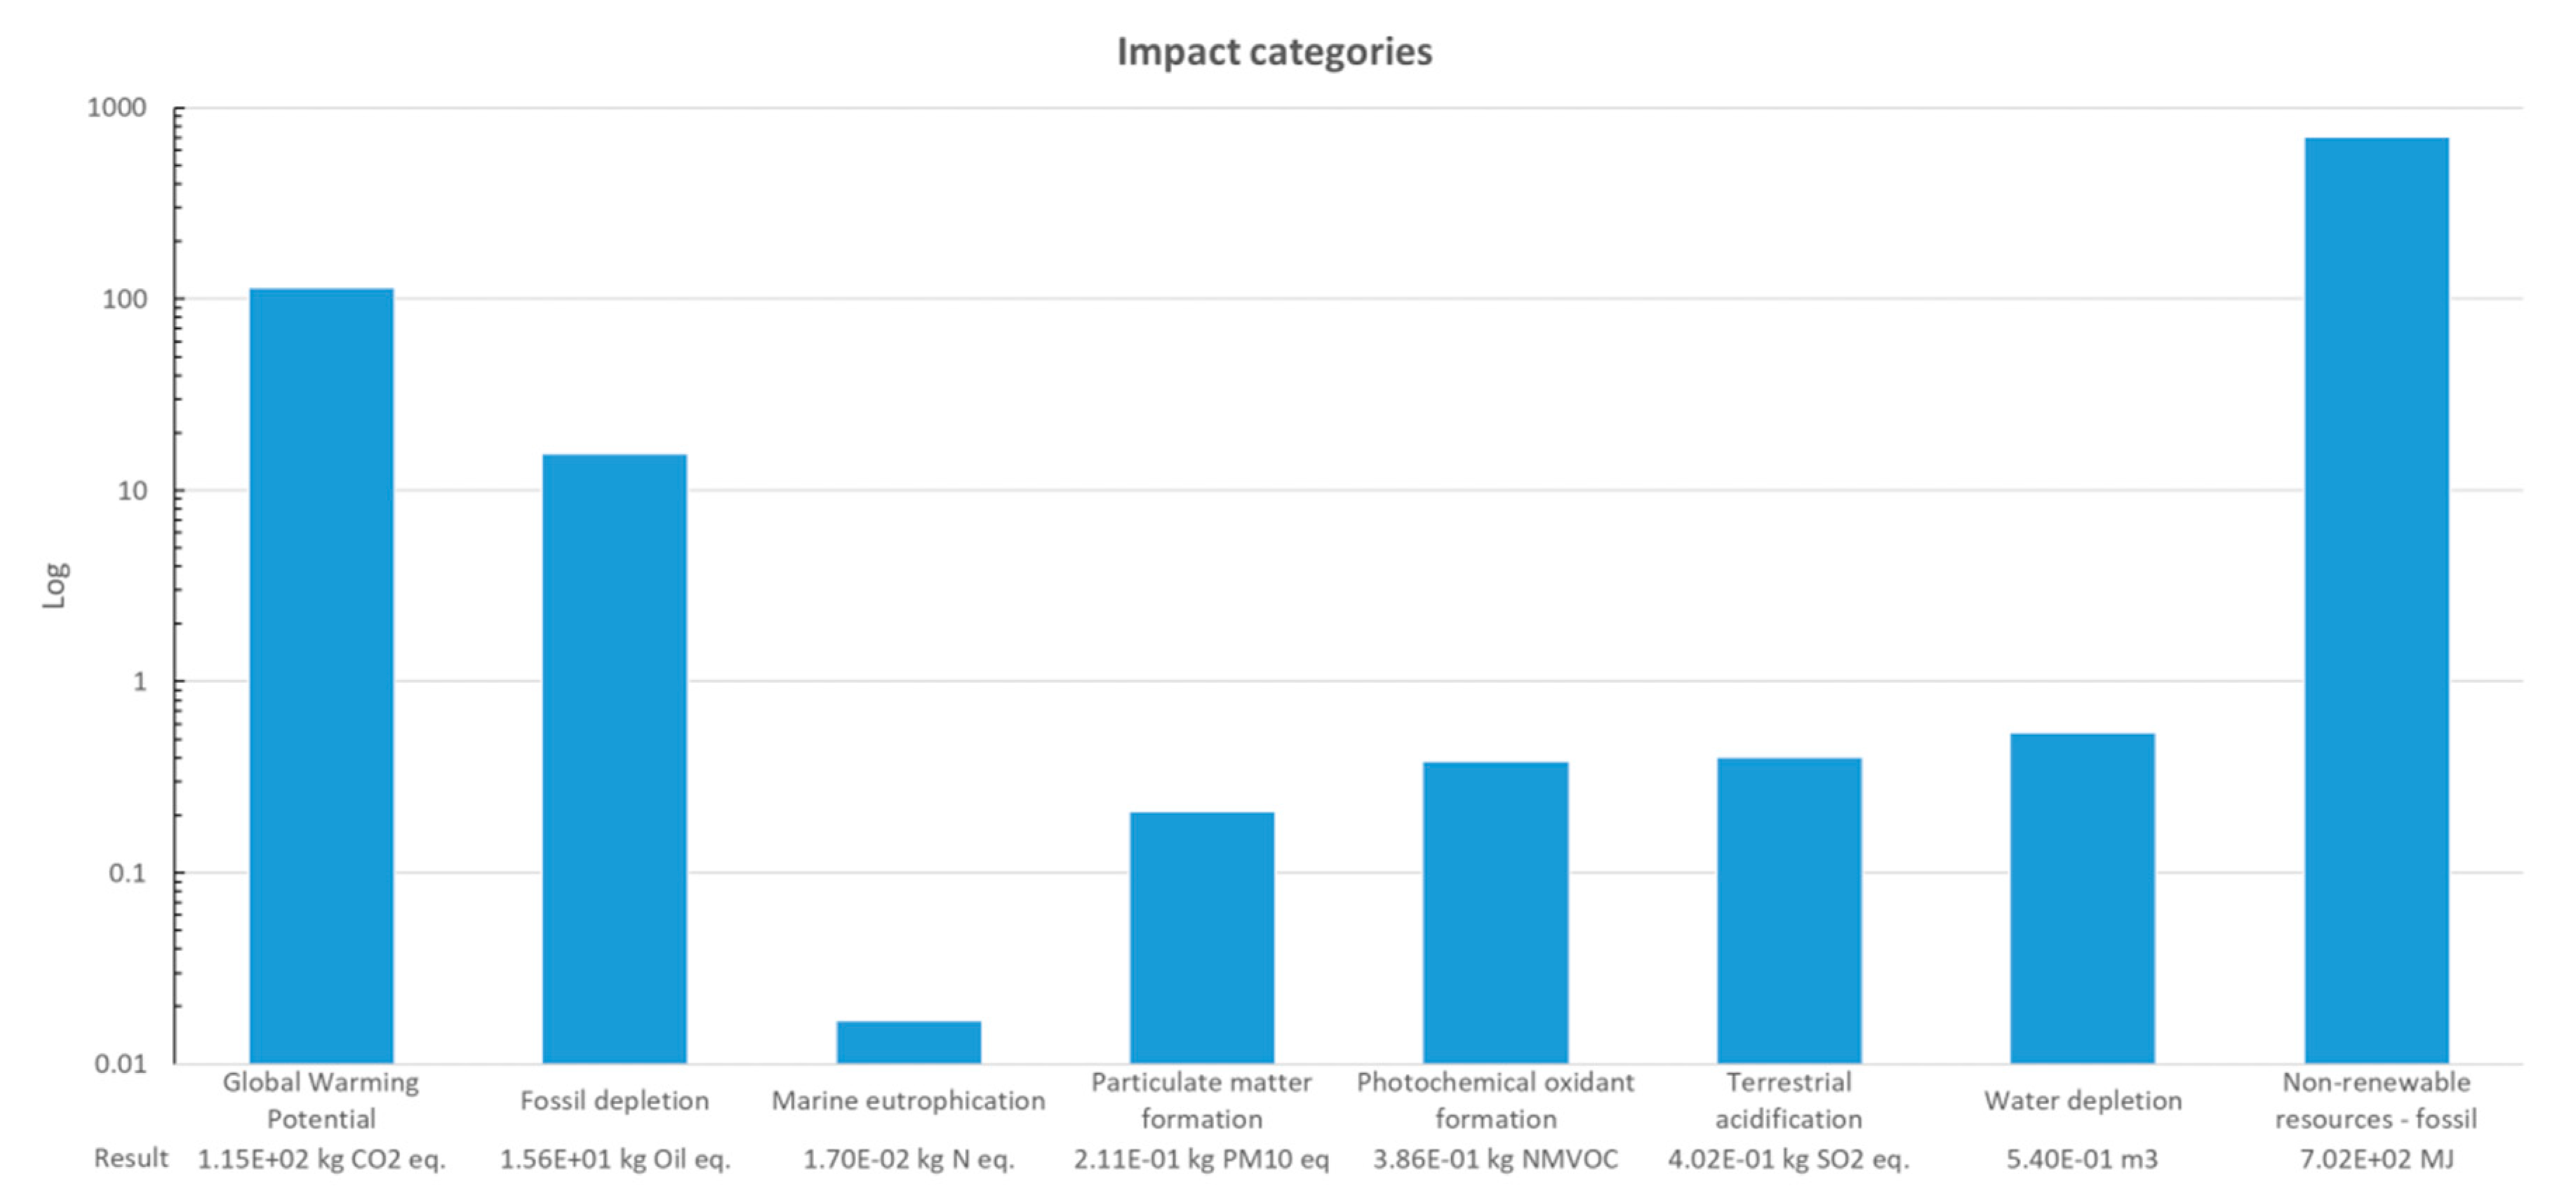Click the 'Water depletion' category label
This screenshot has height=1198, width=2576.
click(x=2082, y=1100)
